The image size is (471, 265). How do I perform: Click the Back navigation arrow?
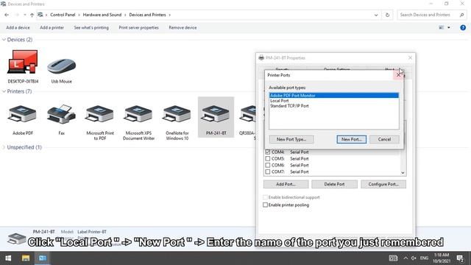tap(7, 15)
